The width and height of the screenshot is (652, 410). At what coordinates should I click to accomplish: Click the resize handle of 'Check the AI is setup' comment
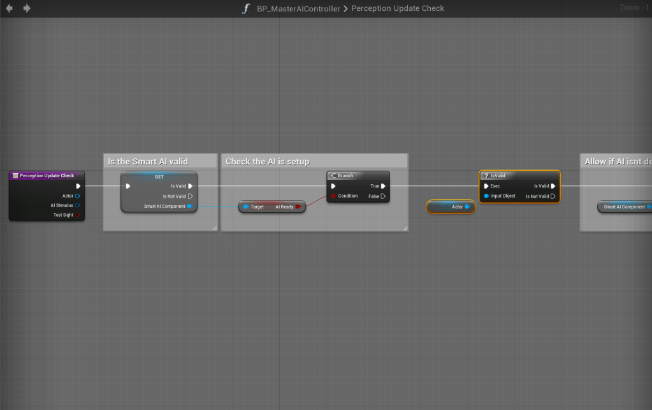tap(405, 228)
